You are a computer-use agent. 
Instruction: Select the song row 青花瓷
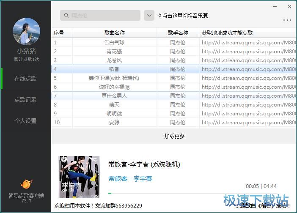point(174,51)
